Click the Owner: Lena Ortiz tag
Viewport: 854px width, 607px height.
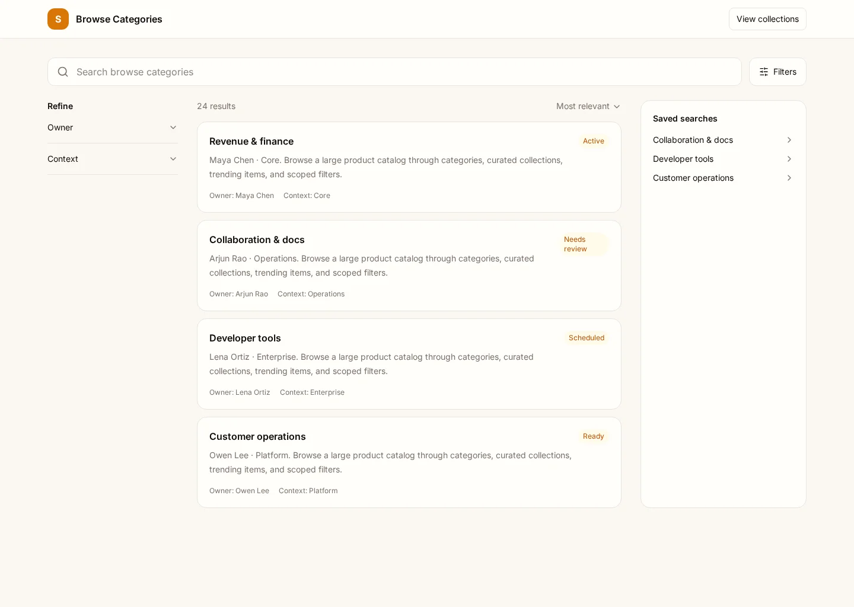point(240,392)
